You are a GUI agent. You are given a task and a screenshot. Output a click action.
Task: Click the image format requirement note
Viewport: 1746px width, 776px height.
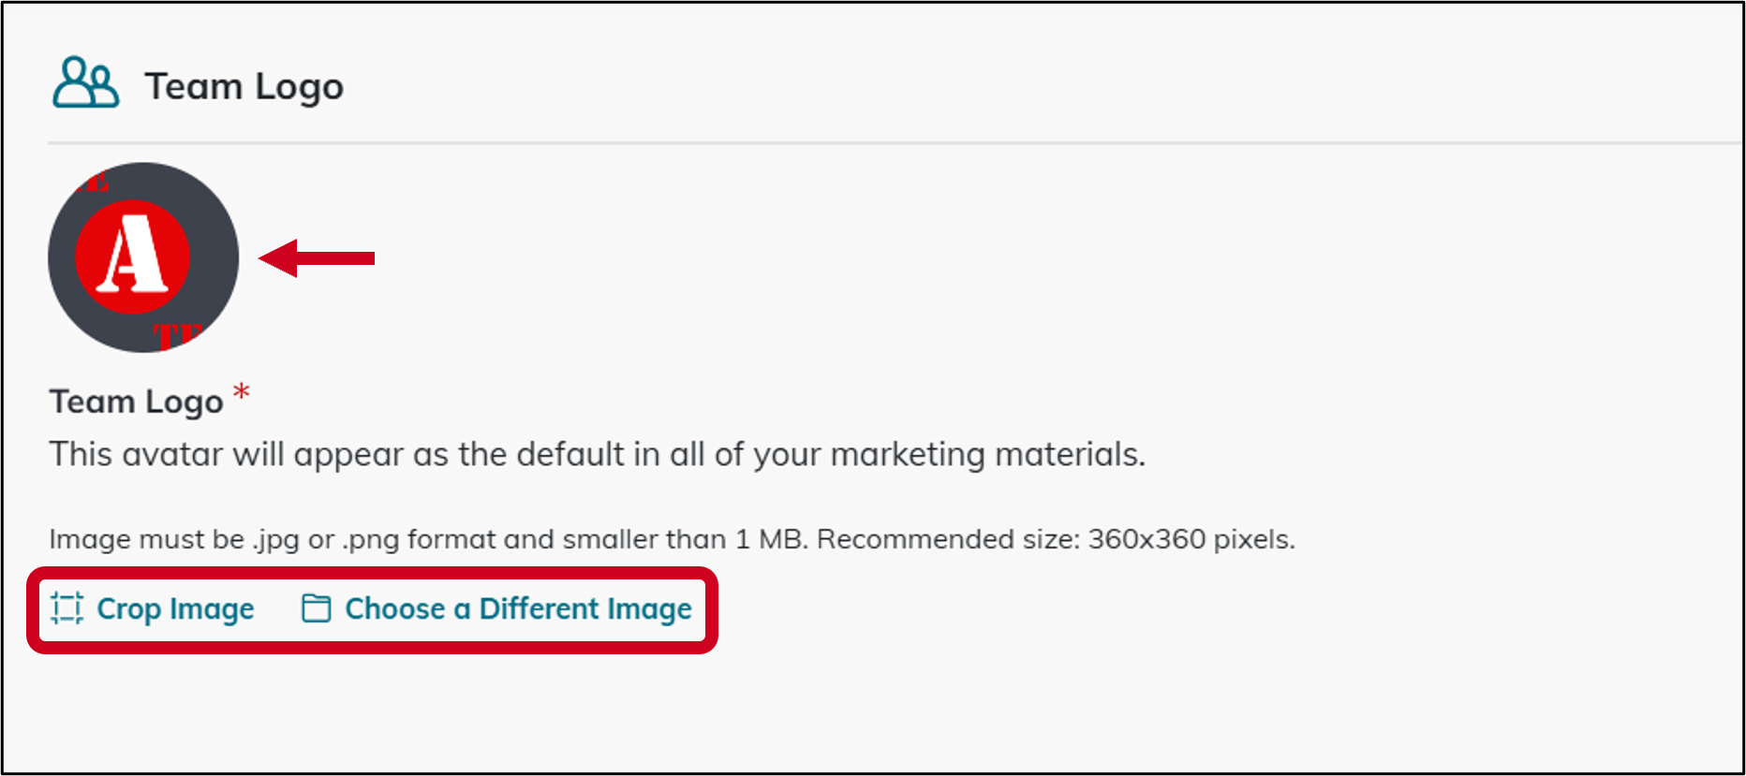point(672,539)
